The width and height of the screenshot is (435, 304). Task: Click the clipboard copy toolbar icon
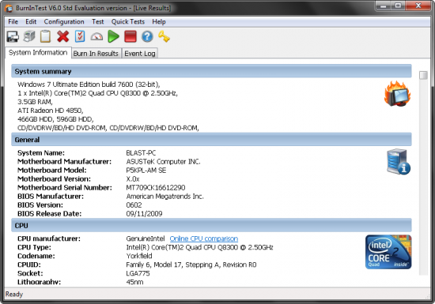[x=46, y=36]
